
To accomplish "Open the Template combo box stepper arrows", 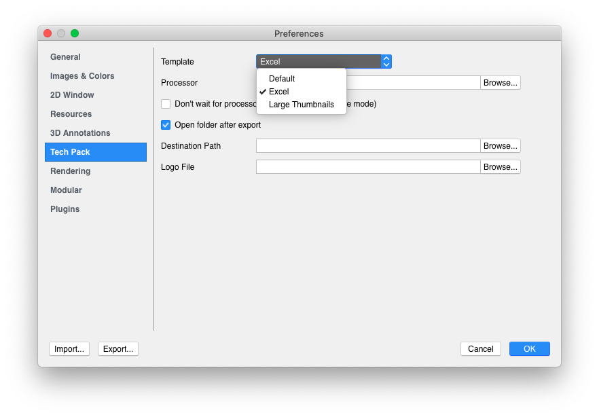I will 386,61.
